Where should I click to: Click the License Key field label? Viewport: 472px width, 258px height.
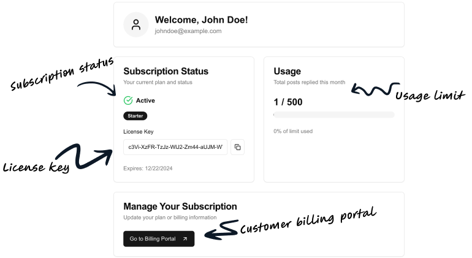click(x=138, y=131)
